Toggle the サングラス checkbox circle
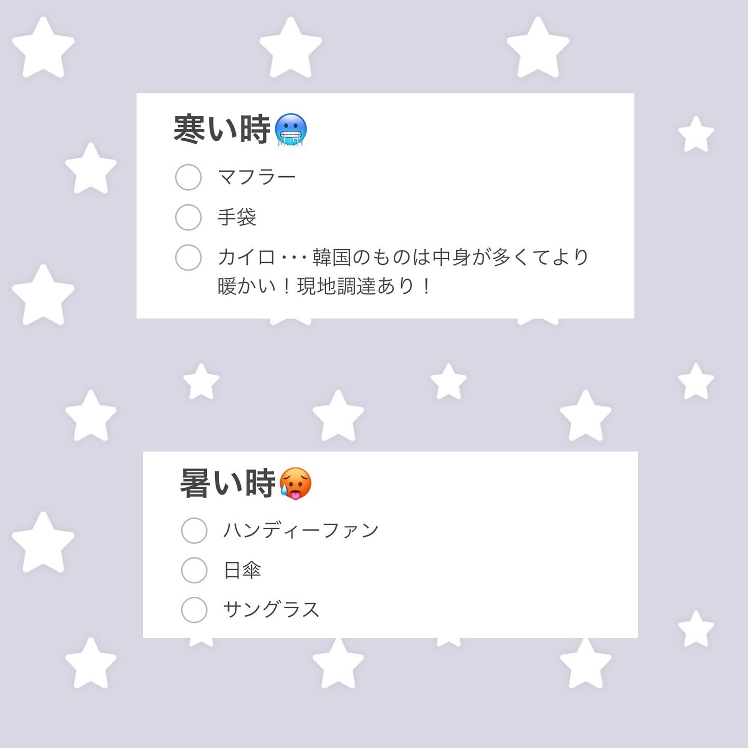Screen dimensions: 748x748 click(194, 609)
